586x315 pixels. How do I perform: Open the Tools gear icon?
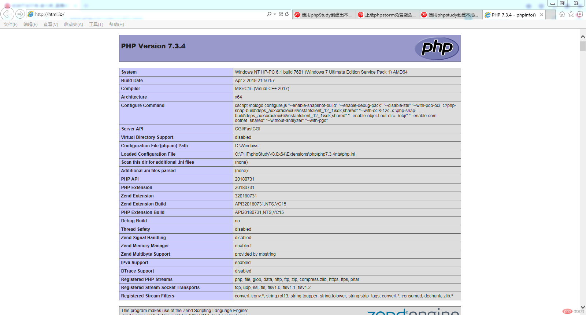coord(580,14)
